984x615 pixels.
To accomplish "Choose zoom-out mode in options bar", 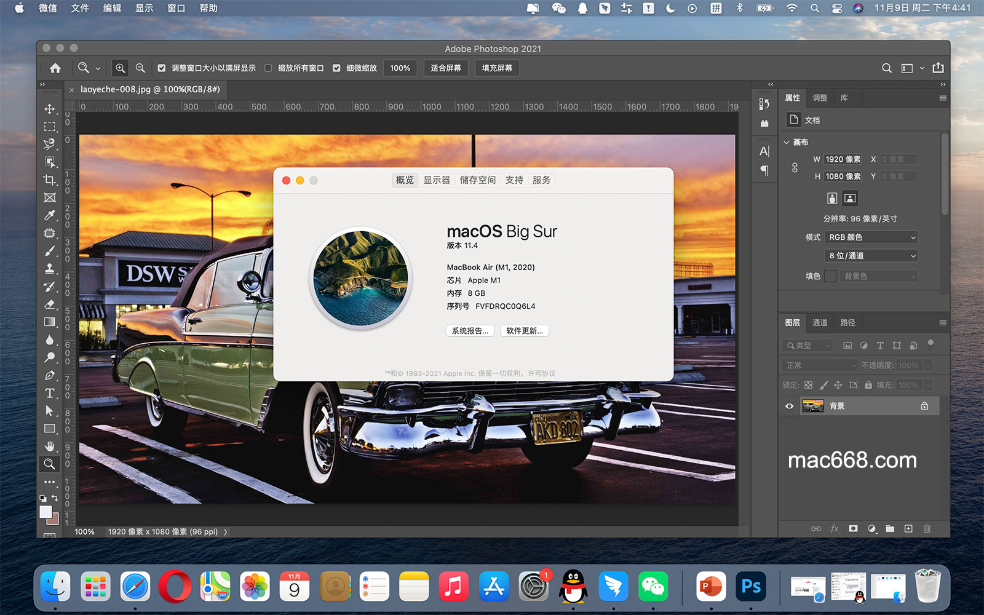I will pos(140,68).
